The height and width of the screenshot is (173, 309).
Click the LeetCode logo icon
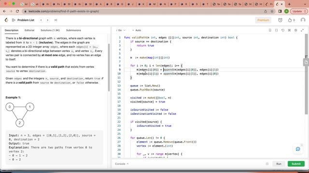[6, 20]
